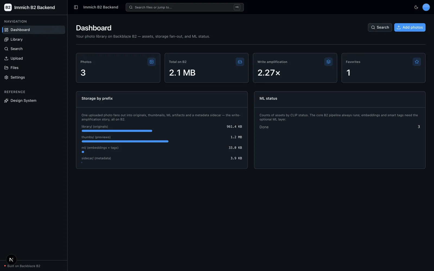This screenshot has height=271, width=434.
Task: Open the Design System reference
Action: 34,101
